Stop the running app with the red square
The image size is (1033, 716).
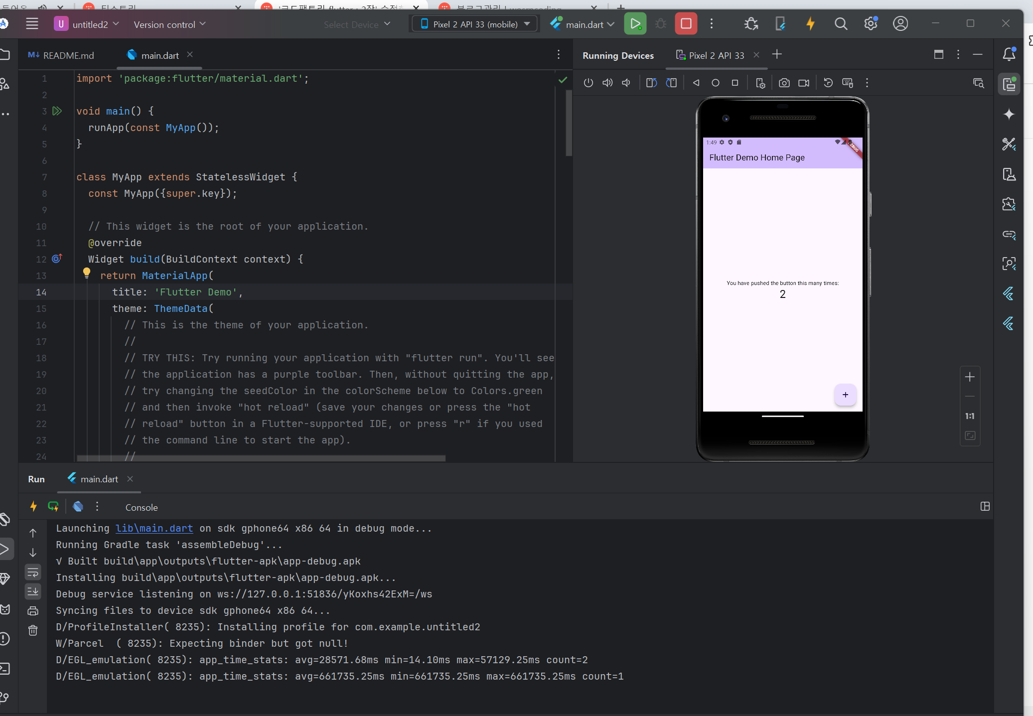[x=686, y=24]
